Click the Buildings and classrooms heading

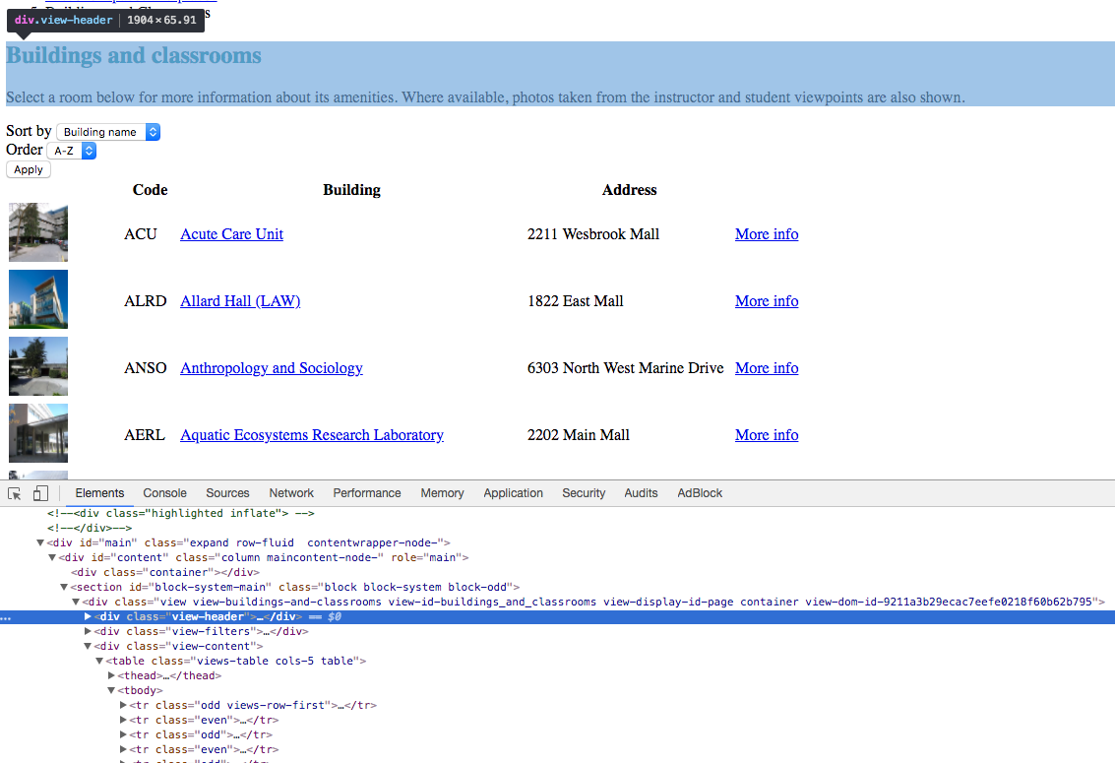coord(134,55)
